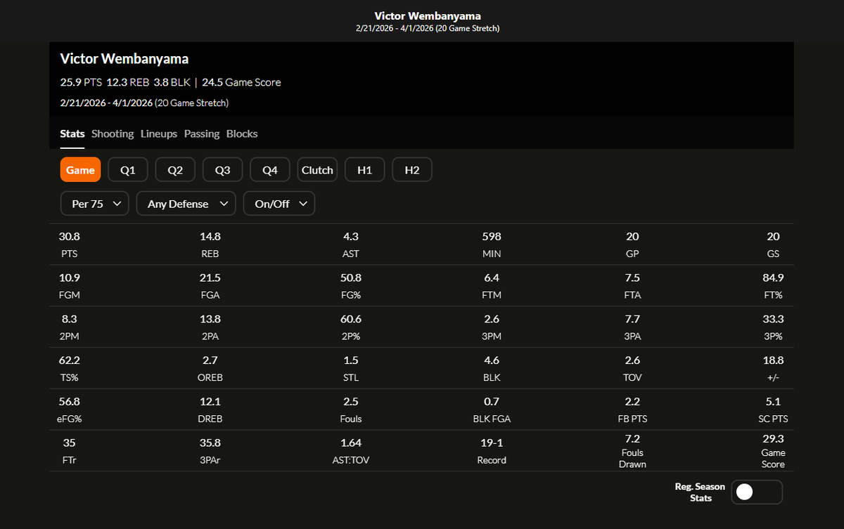Click the 7.7 3PA value
Screen dimensions: 844x529
632,319
